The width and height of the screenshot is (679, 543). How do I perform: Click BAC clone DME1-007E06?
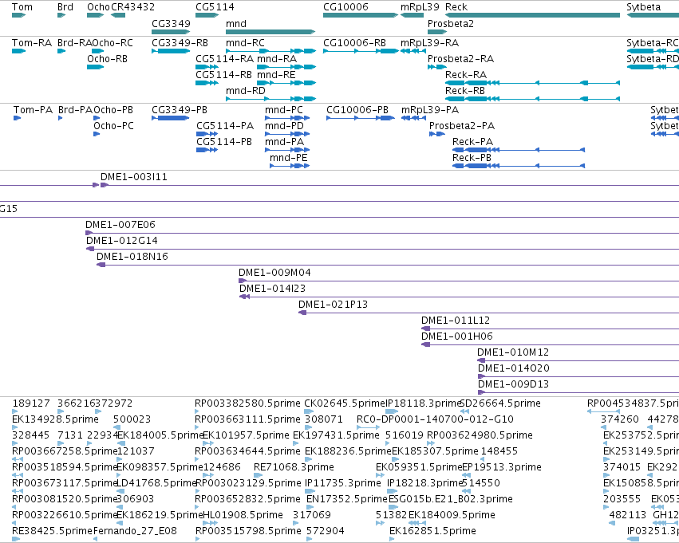click(120, 225)
